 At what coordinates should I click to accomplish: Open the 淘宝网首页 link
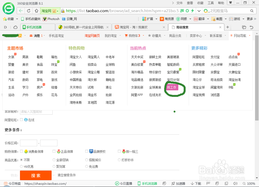[92, 36]
